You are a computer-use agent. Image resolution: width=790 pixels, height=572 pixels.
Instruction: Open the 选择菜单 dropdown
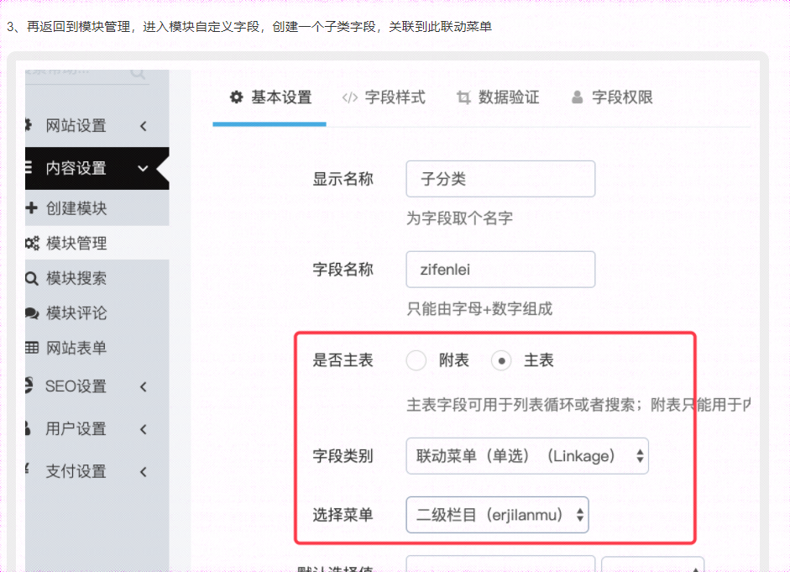click(x=497, y=515)
